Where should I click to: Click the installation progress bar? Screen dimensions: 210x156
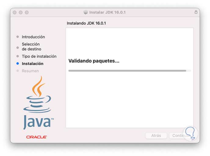(130, 71)
